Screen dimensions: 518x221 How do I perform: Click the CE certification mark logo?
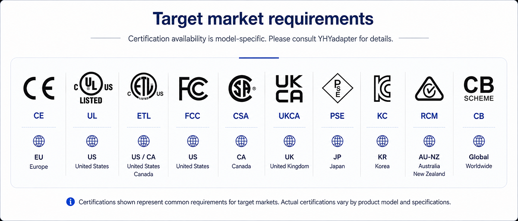(x=38, y=88)
